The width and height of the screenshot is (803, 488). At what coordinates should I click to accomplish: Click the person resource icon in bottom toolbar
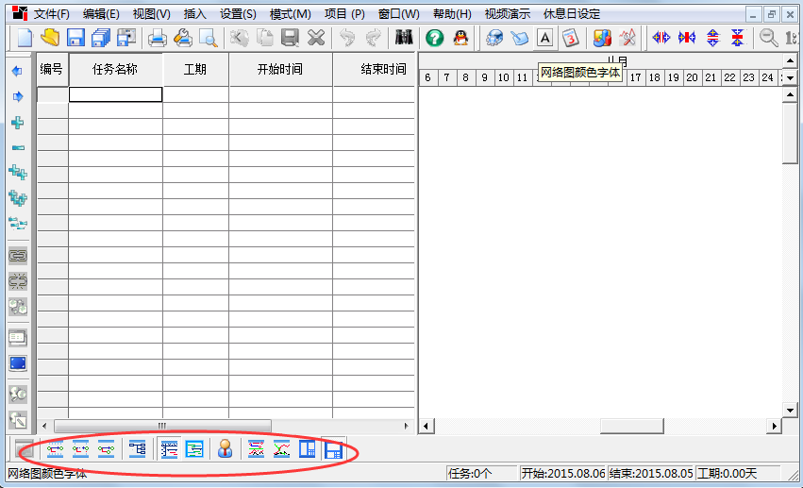(x=226, y=449)
